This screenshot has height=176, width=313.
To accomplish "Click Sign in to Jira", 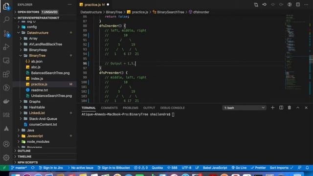I will 51,168.
